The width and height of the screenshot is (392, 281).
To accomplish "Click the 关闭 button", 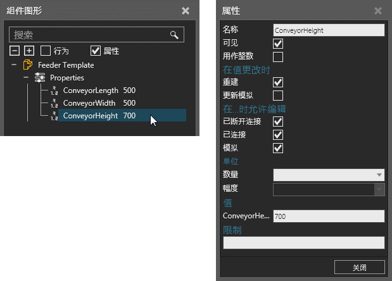I will click(359, 266).
